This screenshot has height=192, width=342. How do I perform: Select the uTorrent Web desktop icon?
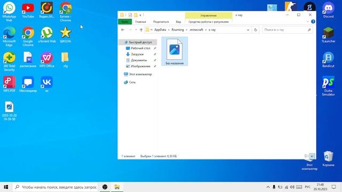click(46, 35)
